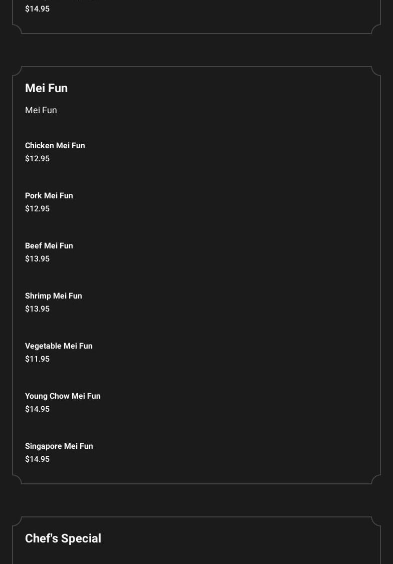
Task: Pick Young Chow Mei Fun
Action: (63, 396)
